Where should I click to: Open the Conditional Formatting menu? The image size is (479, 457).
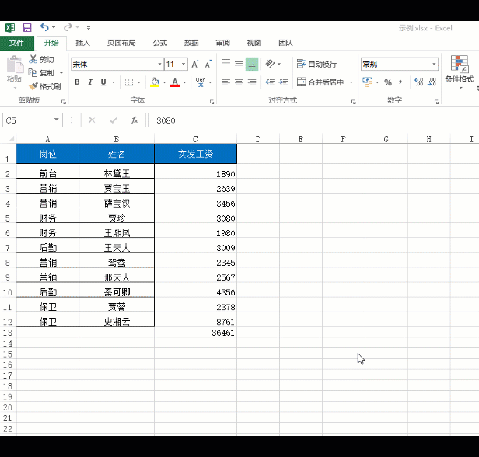(459, 72)
